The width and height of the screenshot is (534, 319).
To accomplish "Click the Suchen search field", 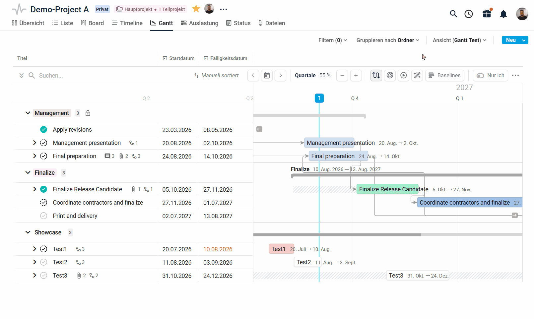I will 113,76.
